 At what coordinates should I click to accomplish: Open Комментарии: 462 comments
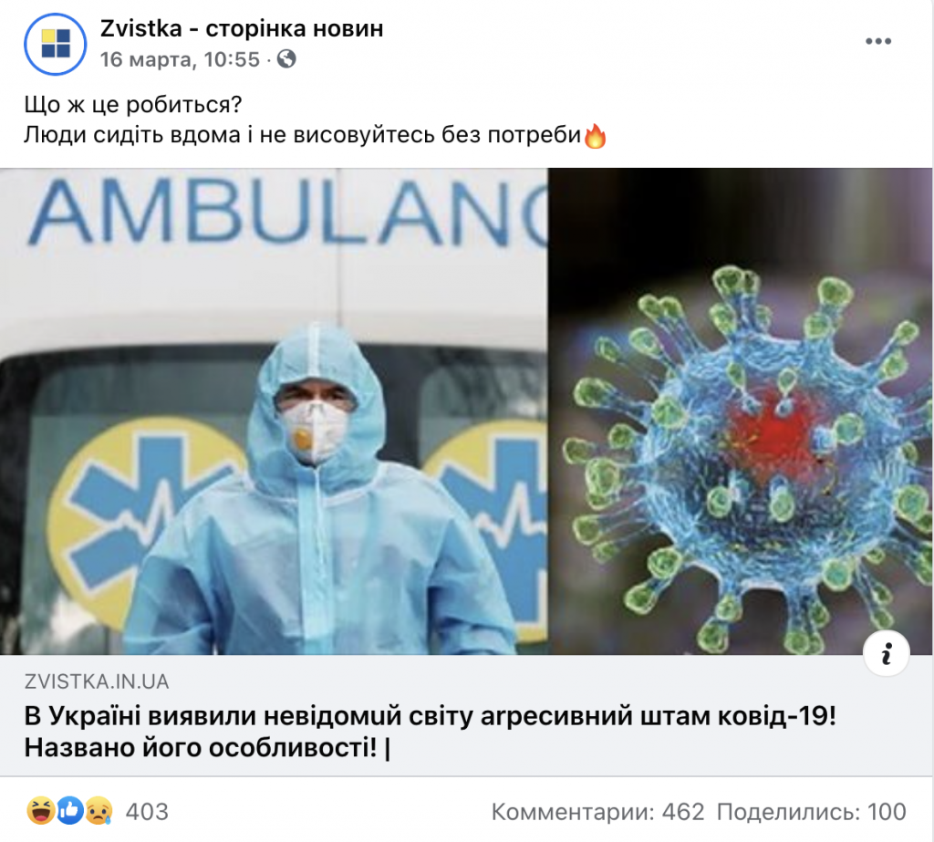coord(598,812)
